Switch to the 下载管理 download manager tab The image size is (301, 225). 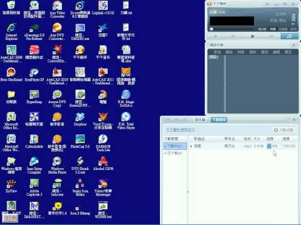pyautogui.click(x=219, y=120)
